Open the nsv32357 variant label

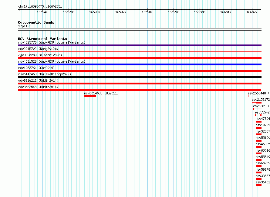(x=263, y=131)
